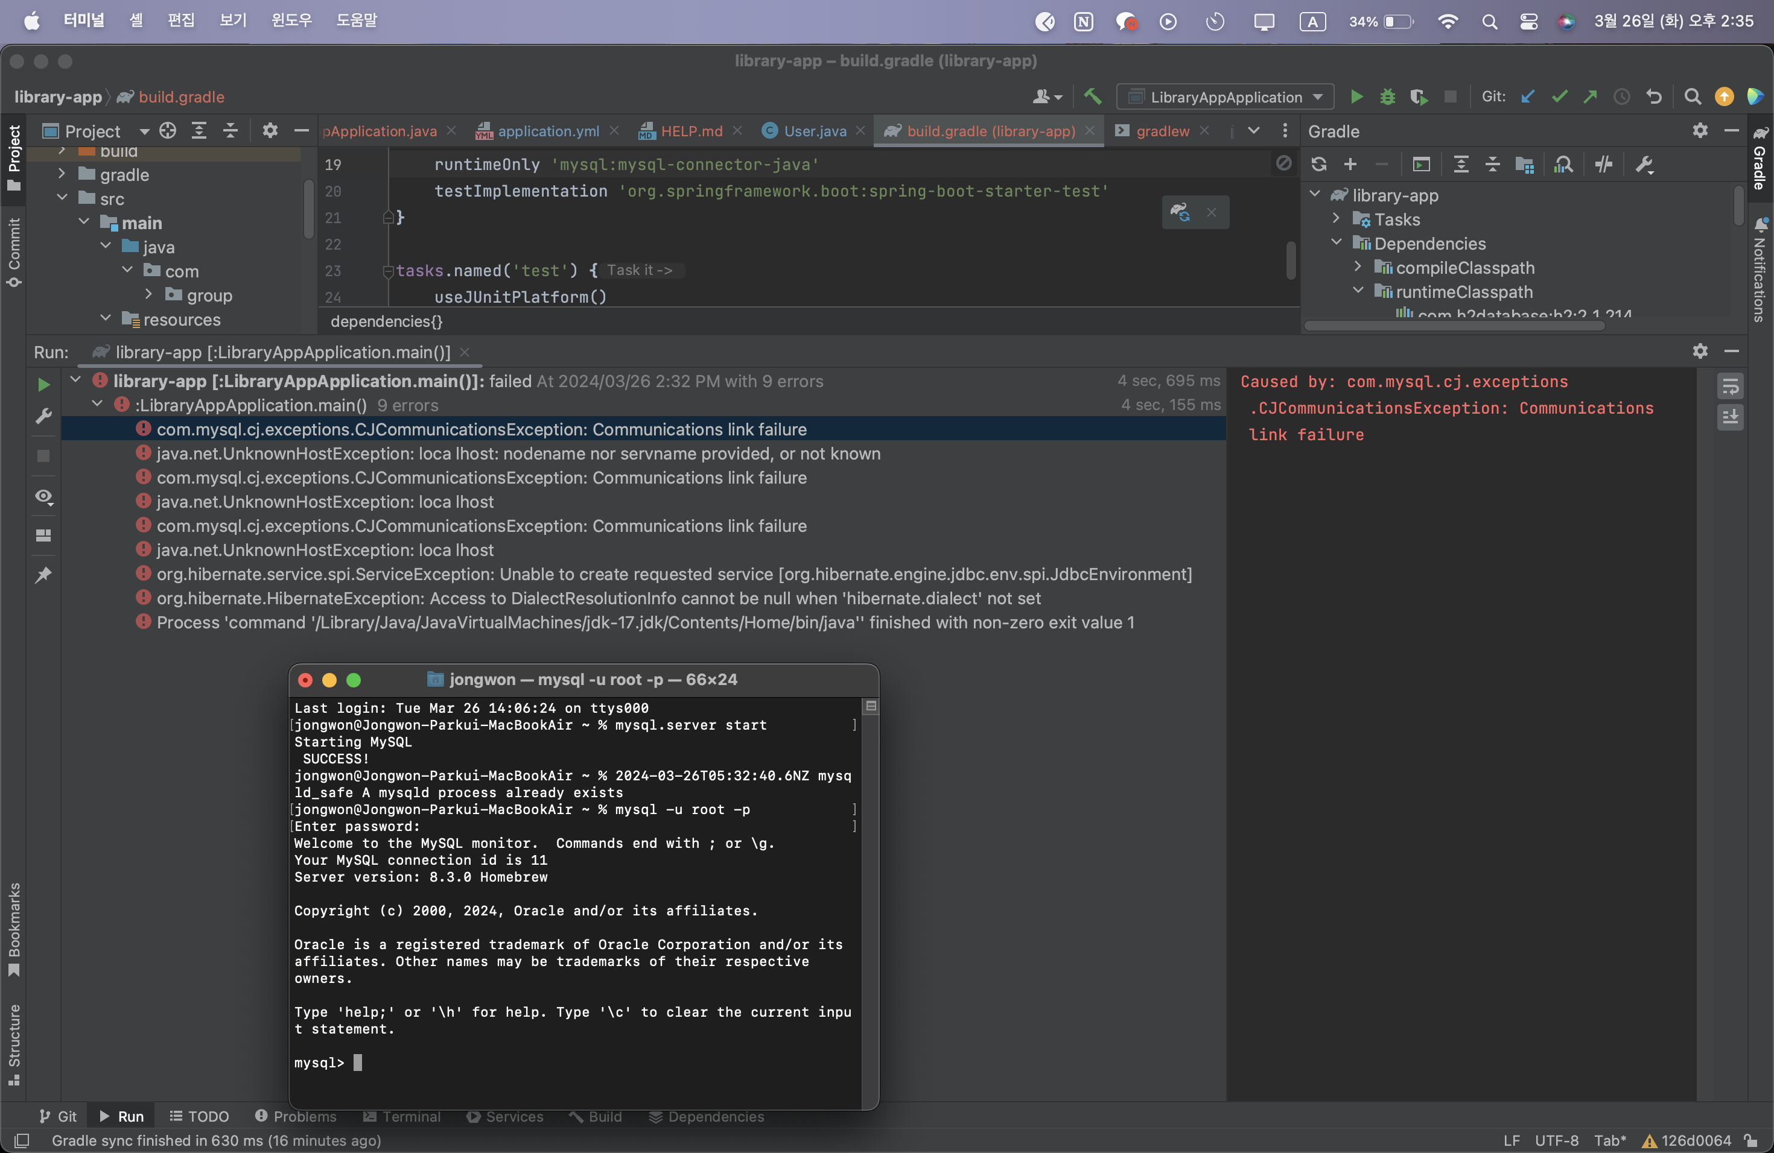Toggle Notifications stripe button
Viewport: 1774px width, 1153px height.
(x=1760, y=270)
